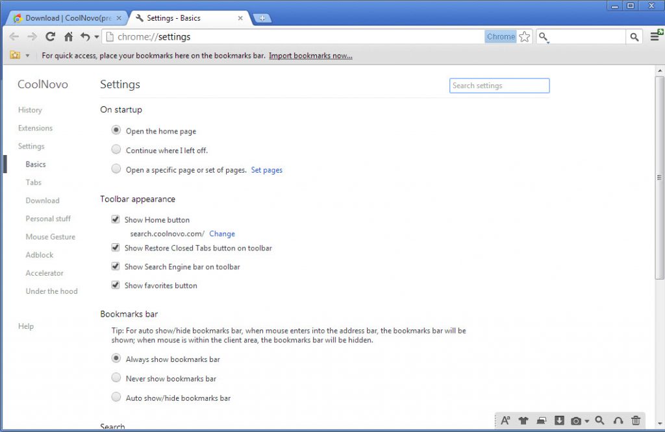Expand the restore closed tabs dropdown arrow
The width and height of the screenshot is (665, 432).
click(97, 37)
